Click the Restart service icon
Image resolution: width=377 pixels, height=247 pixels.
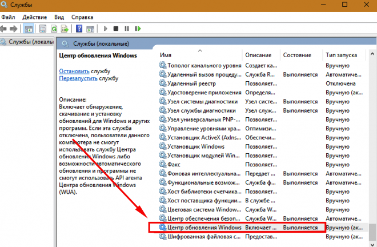tap(138, 29)
